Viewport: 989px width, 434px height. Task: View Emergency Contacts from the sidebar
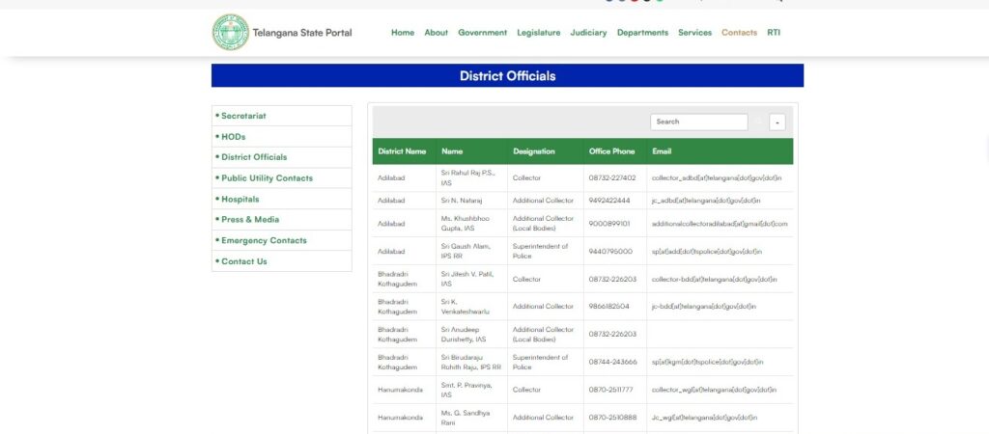point(264,241)
